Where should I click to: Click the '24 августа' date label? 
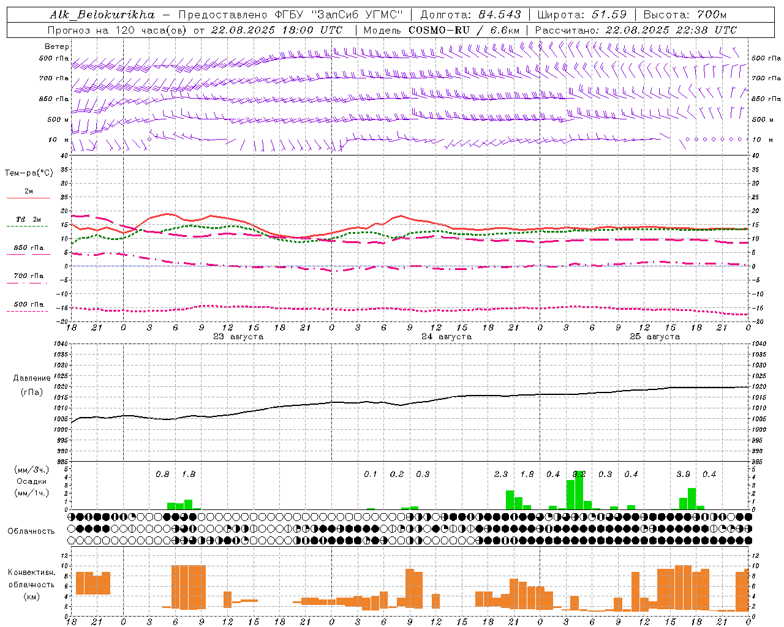pyautogui.click(x=446, y=337)
